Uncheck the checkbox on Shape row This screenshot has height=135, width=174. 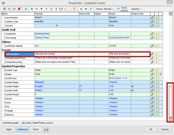[x=160, y=74]
